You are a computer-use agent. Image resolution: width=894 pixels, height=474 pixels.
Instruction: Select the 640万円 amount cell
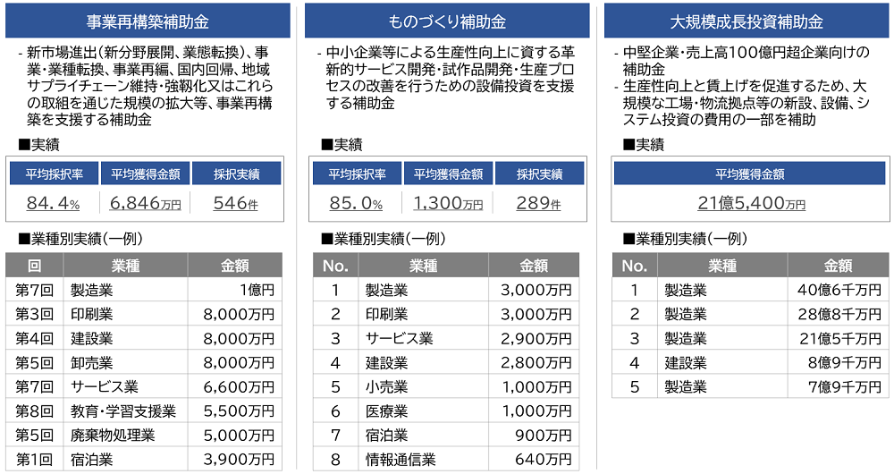pyautogui.click(x=534, y=459)
